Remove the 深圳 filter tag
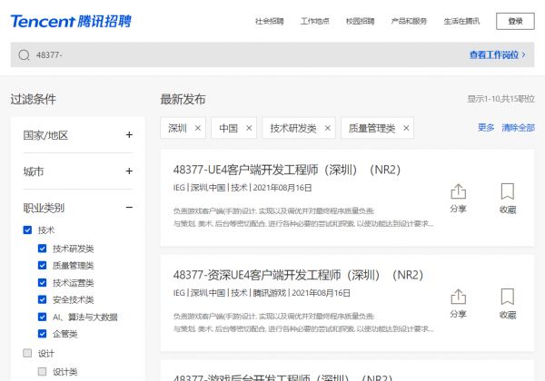This screenshot has height=381, width=545. pos(198,128)
